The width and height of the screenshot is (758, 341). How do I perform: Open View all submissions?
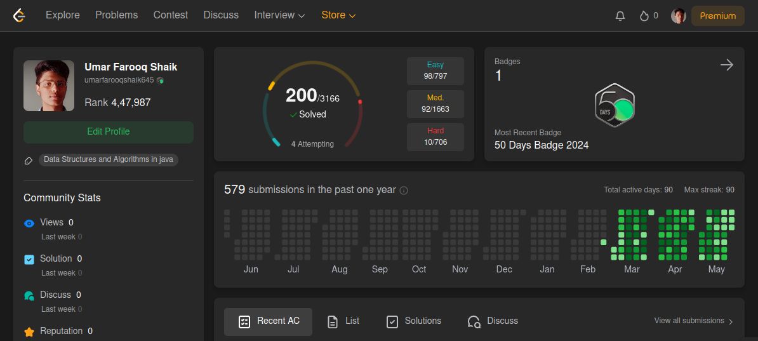coord(694,321)
